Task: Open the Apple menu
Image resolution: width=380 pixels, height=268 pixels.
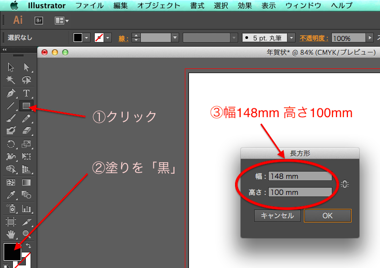Action: click(x=14, y=5)
